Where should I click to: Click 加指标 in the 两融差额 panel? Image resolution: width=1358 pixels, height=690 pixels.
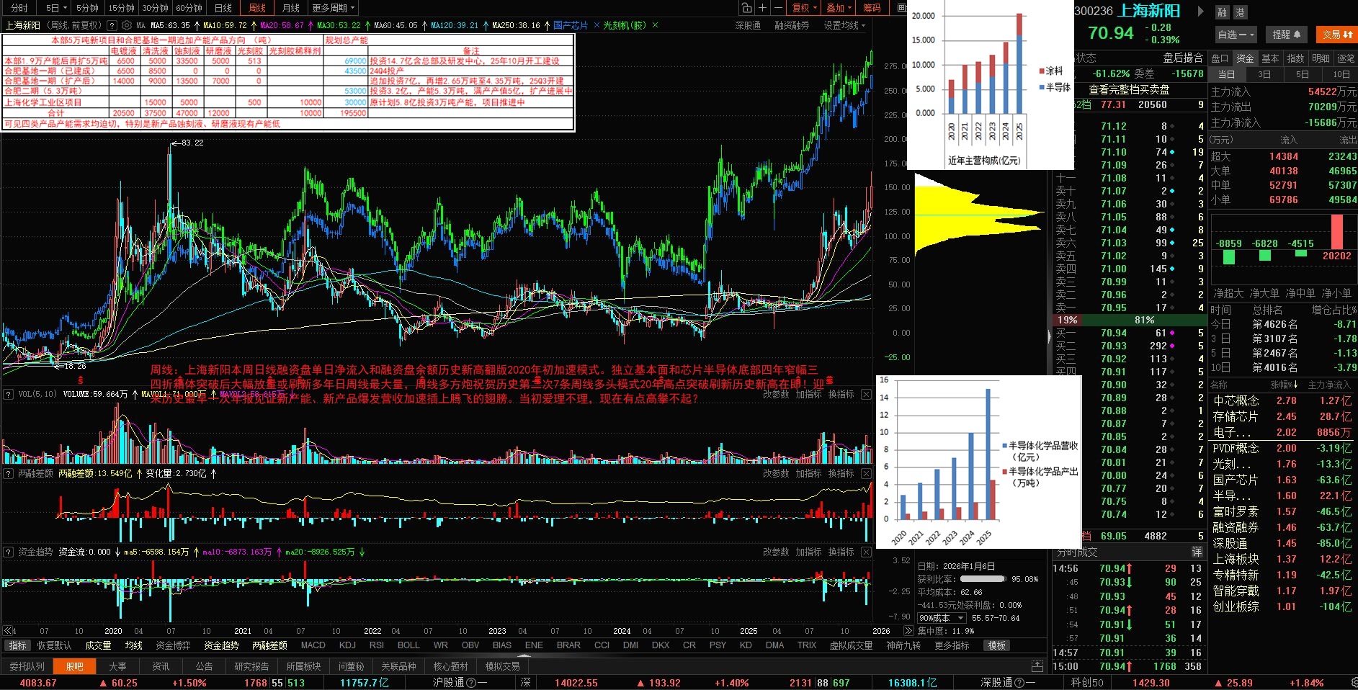pyautogui.click(x=808, y=473)
